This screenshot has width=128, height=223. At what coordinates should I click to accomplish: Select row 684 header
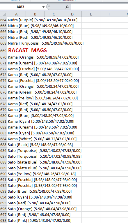(3, 139)
